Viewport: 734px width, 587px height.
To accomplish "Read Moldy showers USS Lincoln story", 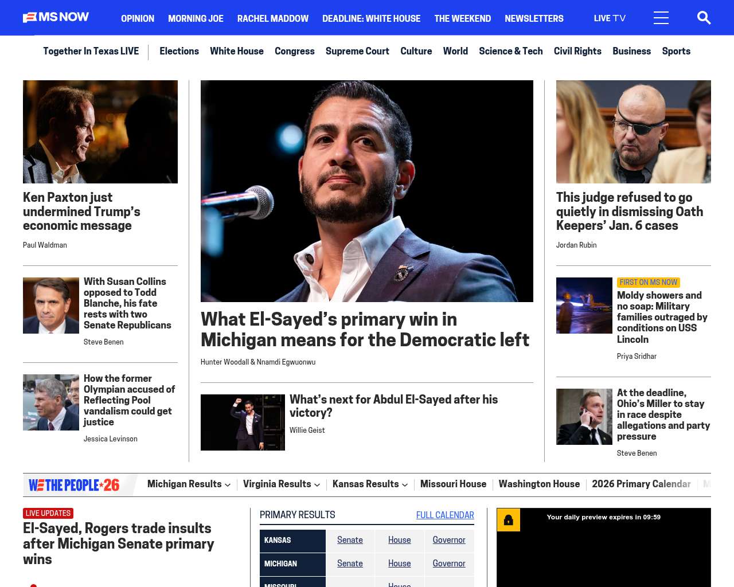I will tap(662, 318).
